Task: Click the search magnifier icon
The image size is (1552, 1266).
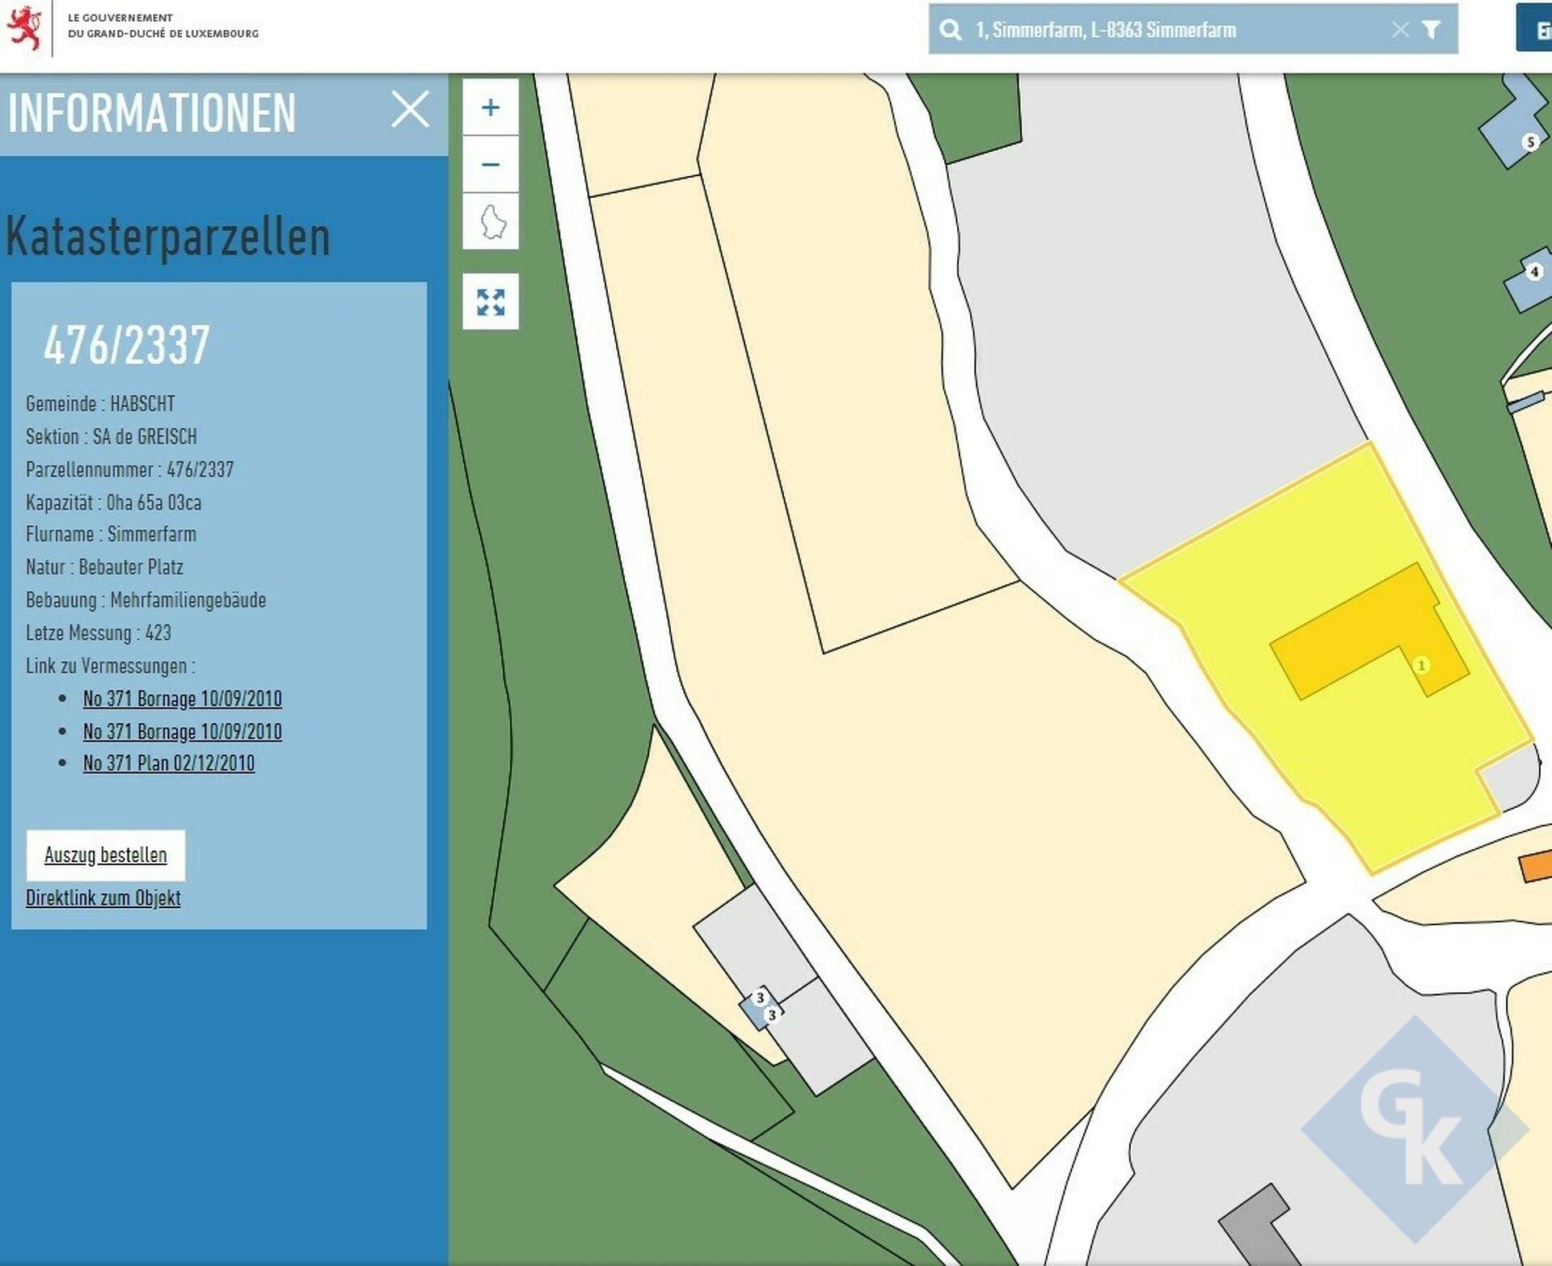Action: [951, 30]
